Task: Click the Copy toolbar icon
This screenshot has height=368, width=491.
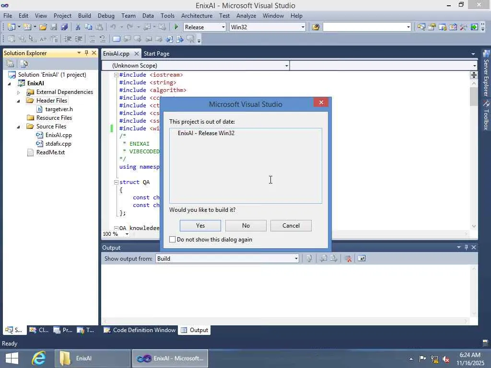Action: pyautogui.click(x=89, y=27)
